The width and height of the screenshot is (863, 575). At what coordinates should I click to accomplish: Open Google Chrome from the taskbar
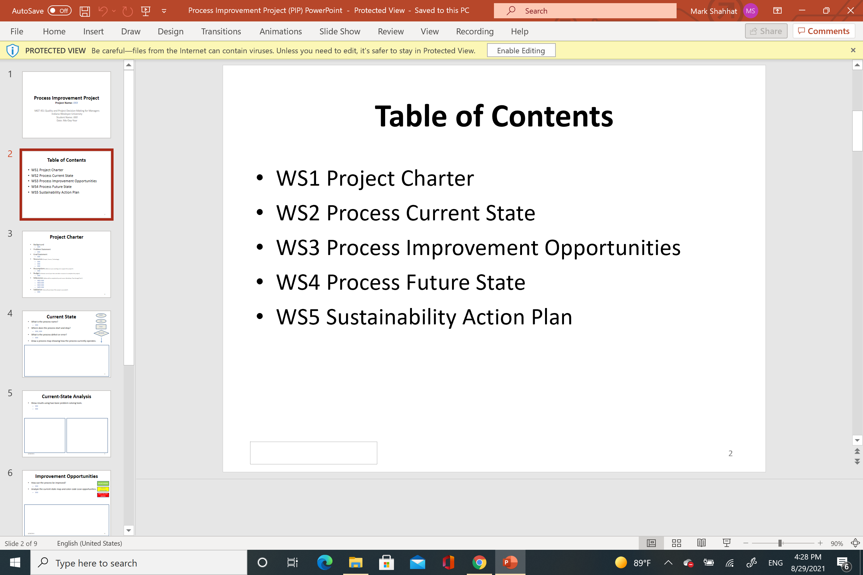click(x=479, y=562)
